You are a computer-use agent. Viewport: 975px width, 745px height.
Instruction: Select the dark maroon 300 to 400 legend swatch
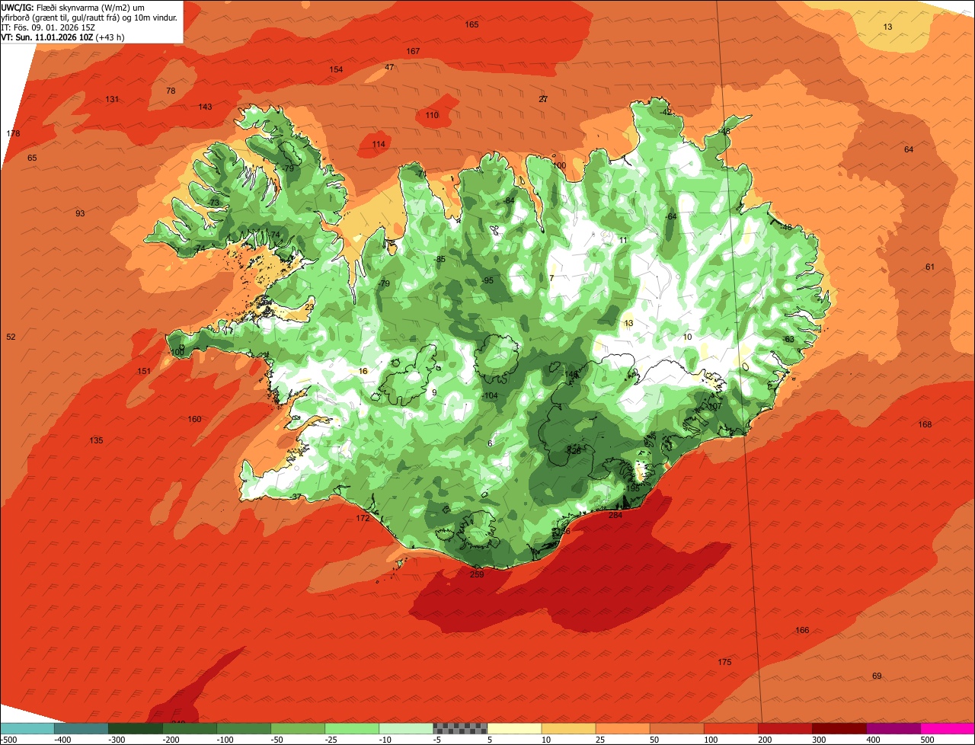839,728
